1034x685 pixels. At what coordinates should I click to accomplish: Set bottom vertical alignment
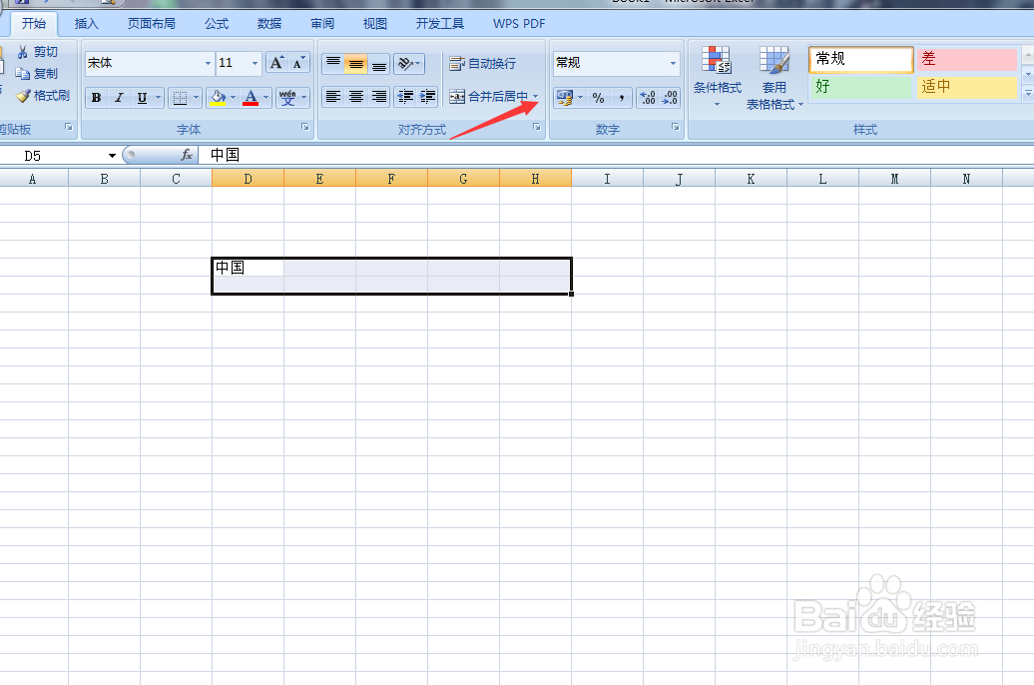coord(379,63)
